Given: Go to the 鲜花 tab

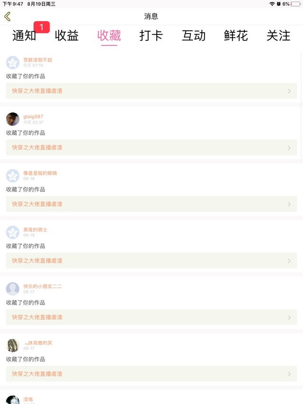Looking at the screenshot, I should 236,36.
